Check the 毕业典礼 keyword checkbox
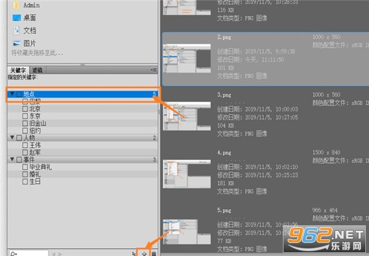Viewport: 369px width, 256px height. click(x=25, y=167)
